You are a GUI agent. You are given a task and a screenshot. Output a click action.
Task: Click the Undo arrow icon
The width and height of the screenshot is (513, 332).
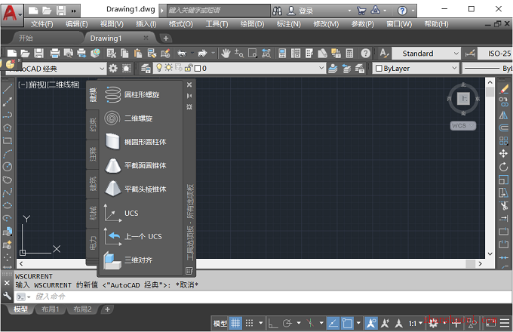click(182, 54)
